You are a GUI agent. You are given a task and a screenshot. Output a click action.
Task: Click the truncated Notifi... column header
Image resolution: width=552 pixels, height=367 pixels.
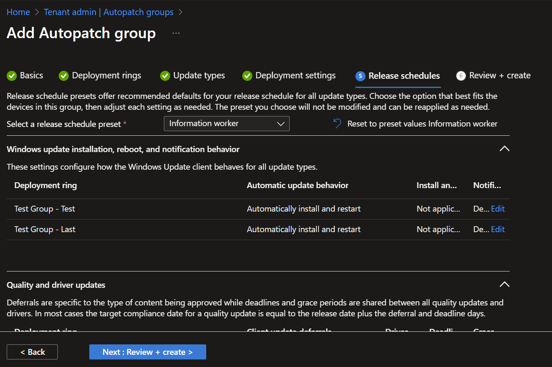[487, 185]
